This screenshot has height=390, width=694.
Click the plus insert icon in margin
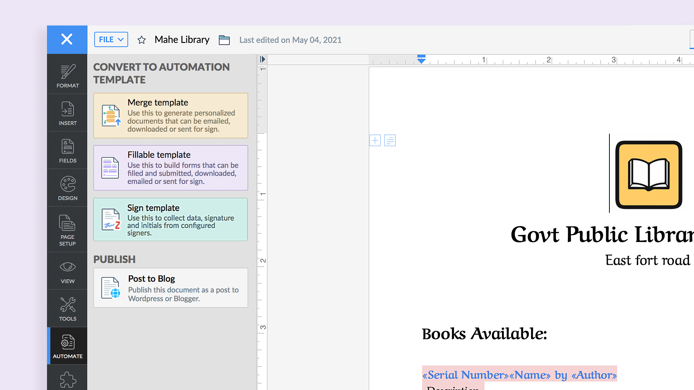click(375, 140)
